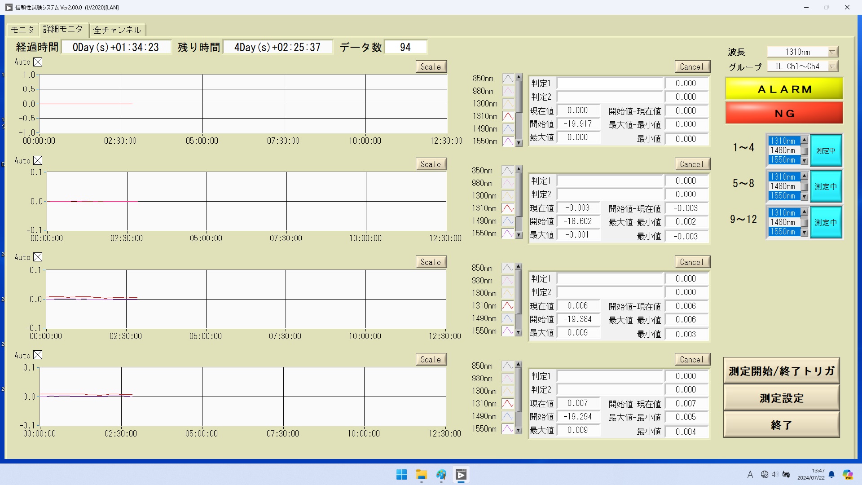Toggle 1550nm trace icon in third graph legend
This screenshot has width=862, height=485.
507,331
